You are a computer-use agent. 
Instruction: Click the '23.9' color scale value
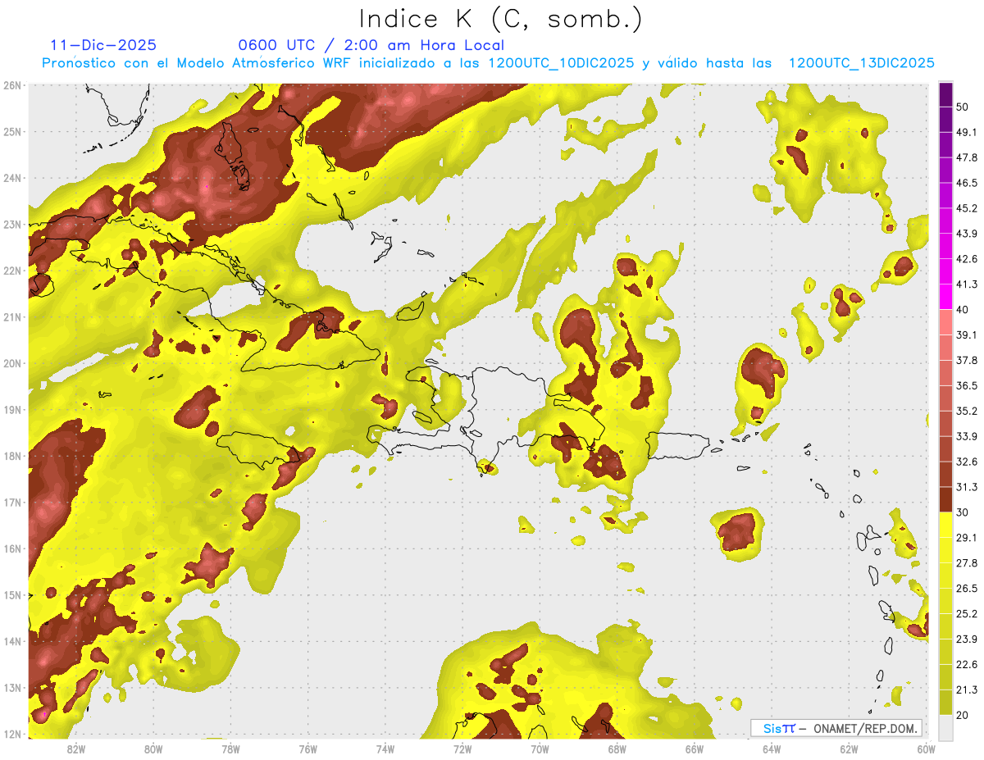968,639
